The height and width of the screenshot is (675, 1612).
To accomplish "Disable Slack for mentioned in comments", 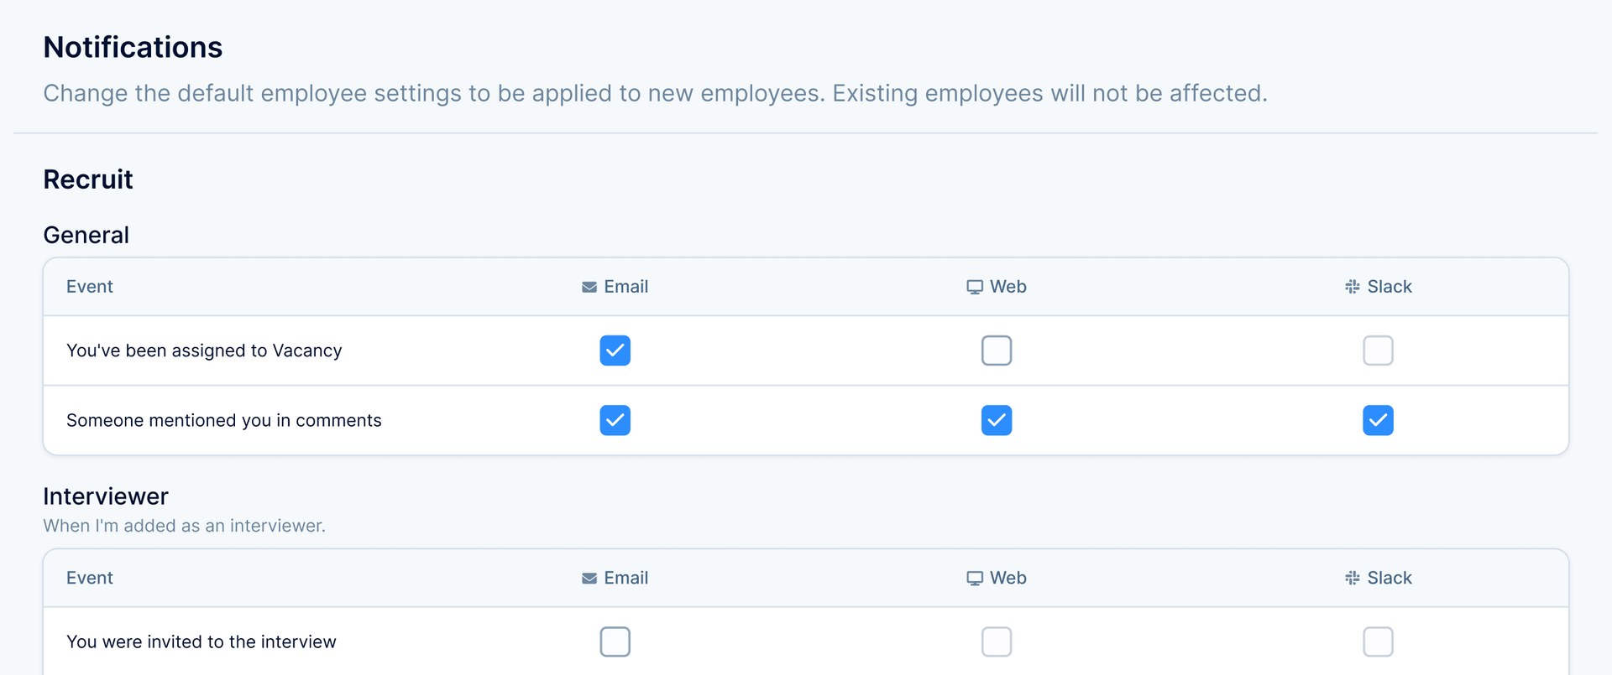I will tap(1379, 420).
